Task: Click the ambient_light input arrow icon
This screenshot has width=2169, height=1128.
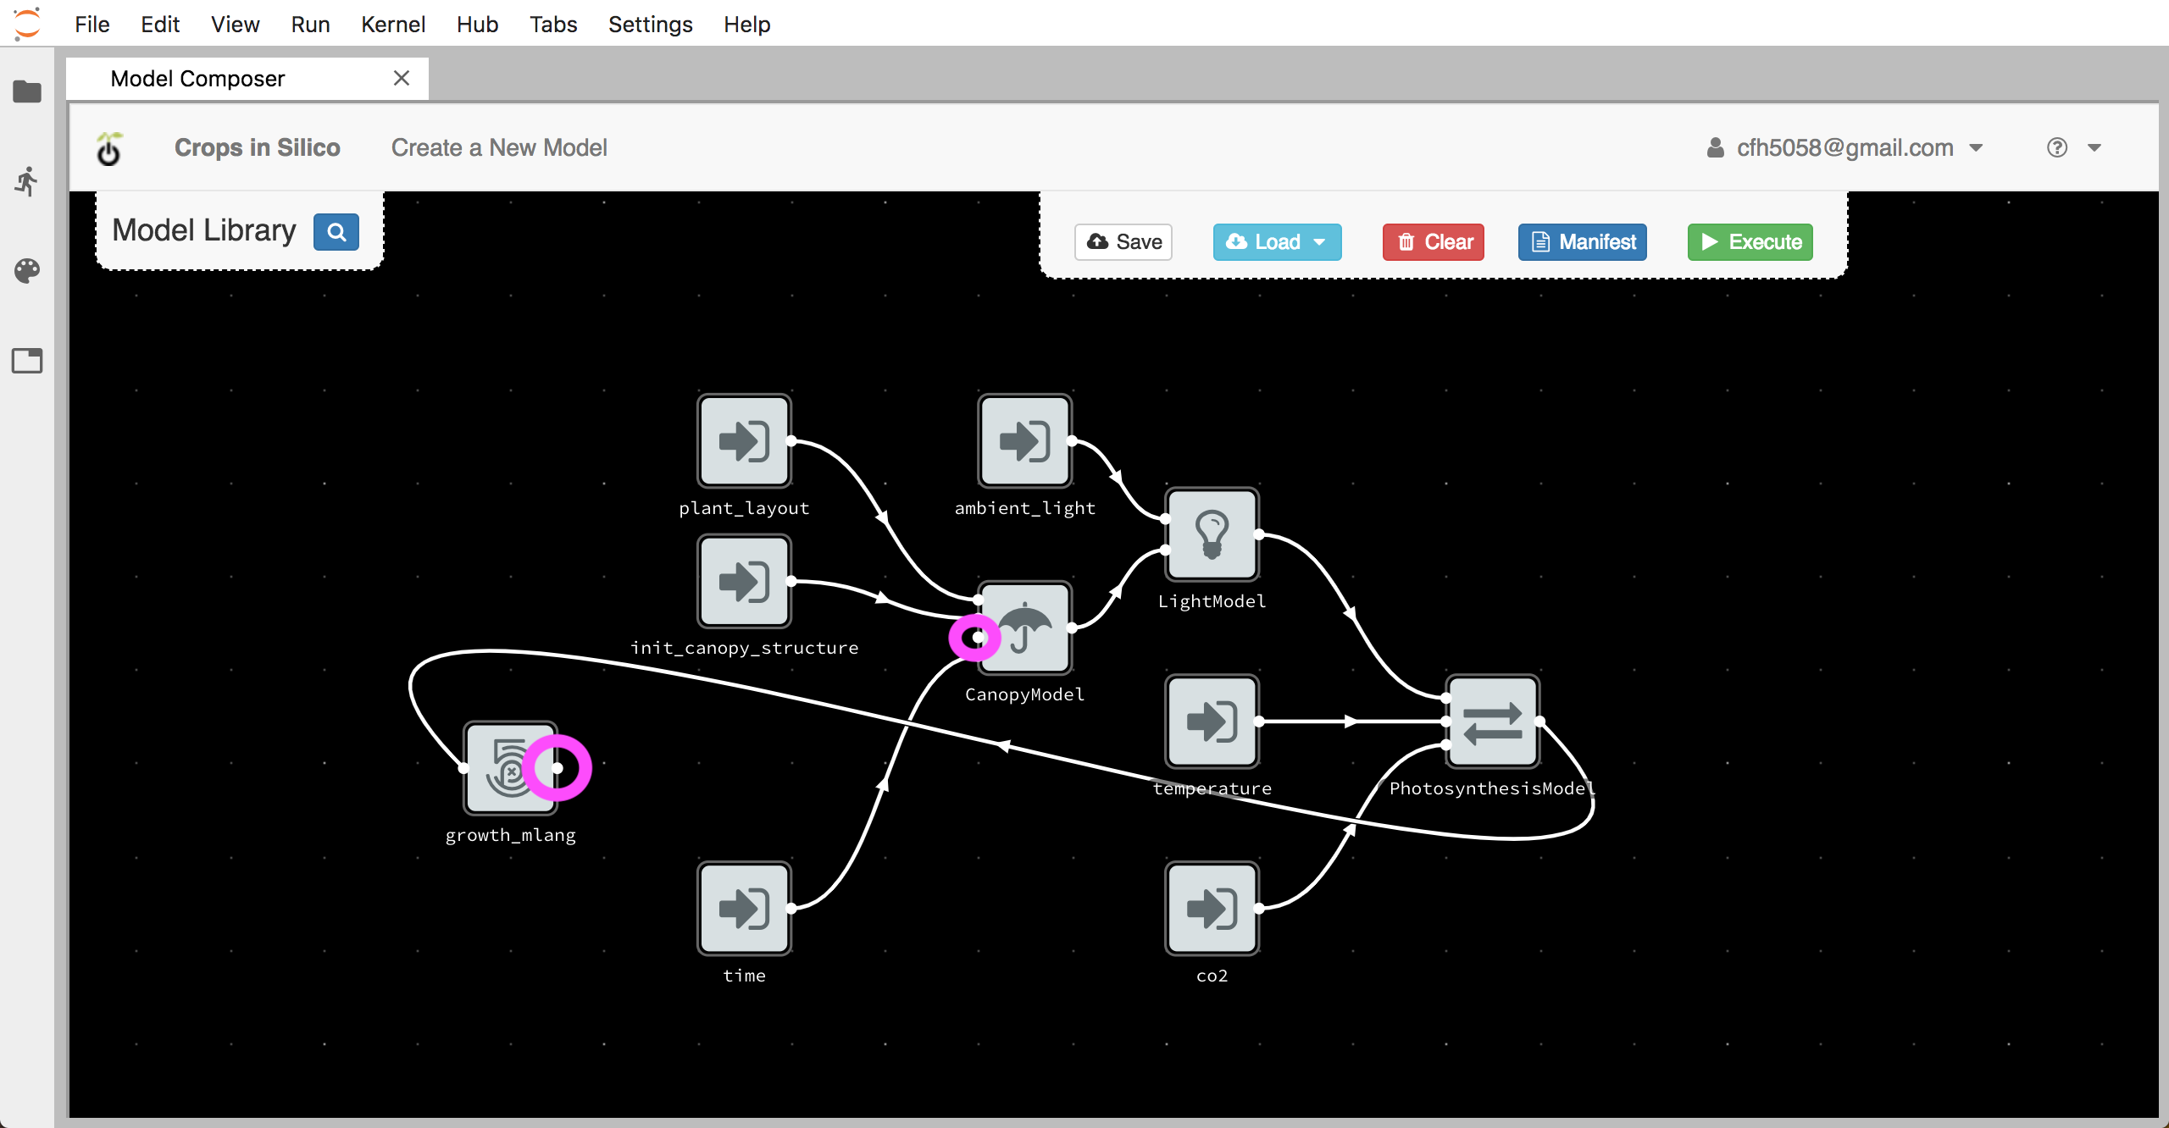Action: pos(1024,440)
